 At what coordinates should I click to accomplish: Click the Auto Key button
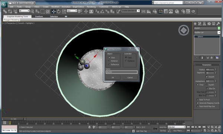(163, 127)
